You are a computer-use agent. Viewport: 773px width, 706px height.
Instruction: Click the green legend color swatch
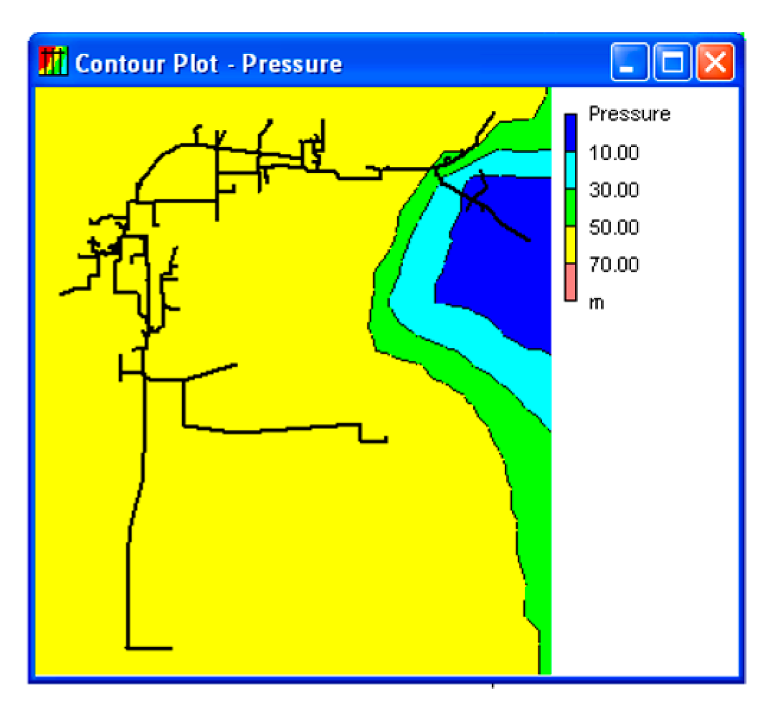[570, 208]
